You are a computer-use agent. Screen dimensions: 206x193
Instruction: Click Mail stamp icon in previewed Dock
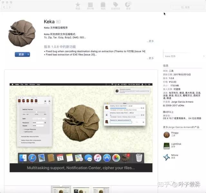[42, 158]
